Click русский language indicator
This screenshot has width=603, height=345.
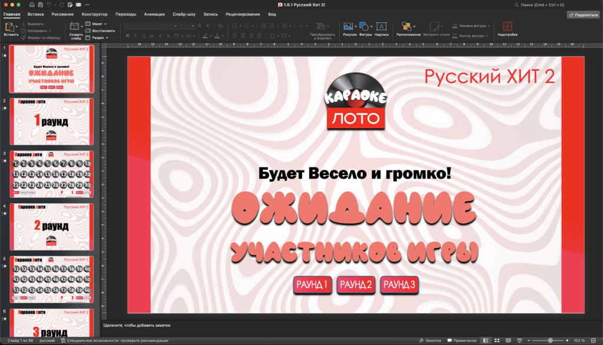[x=47, y=340]
